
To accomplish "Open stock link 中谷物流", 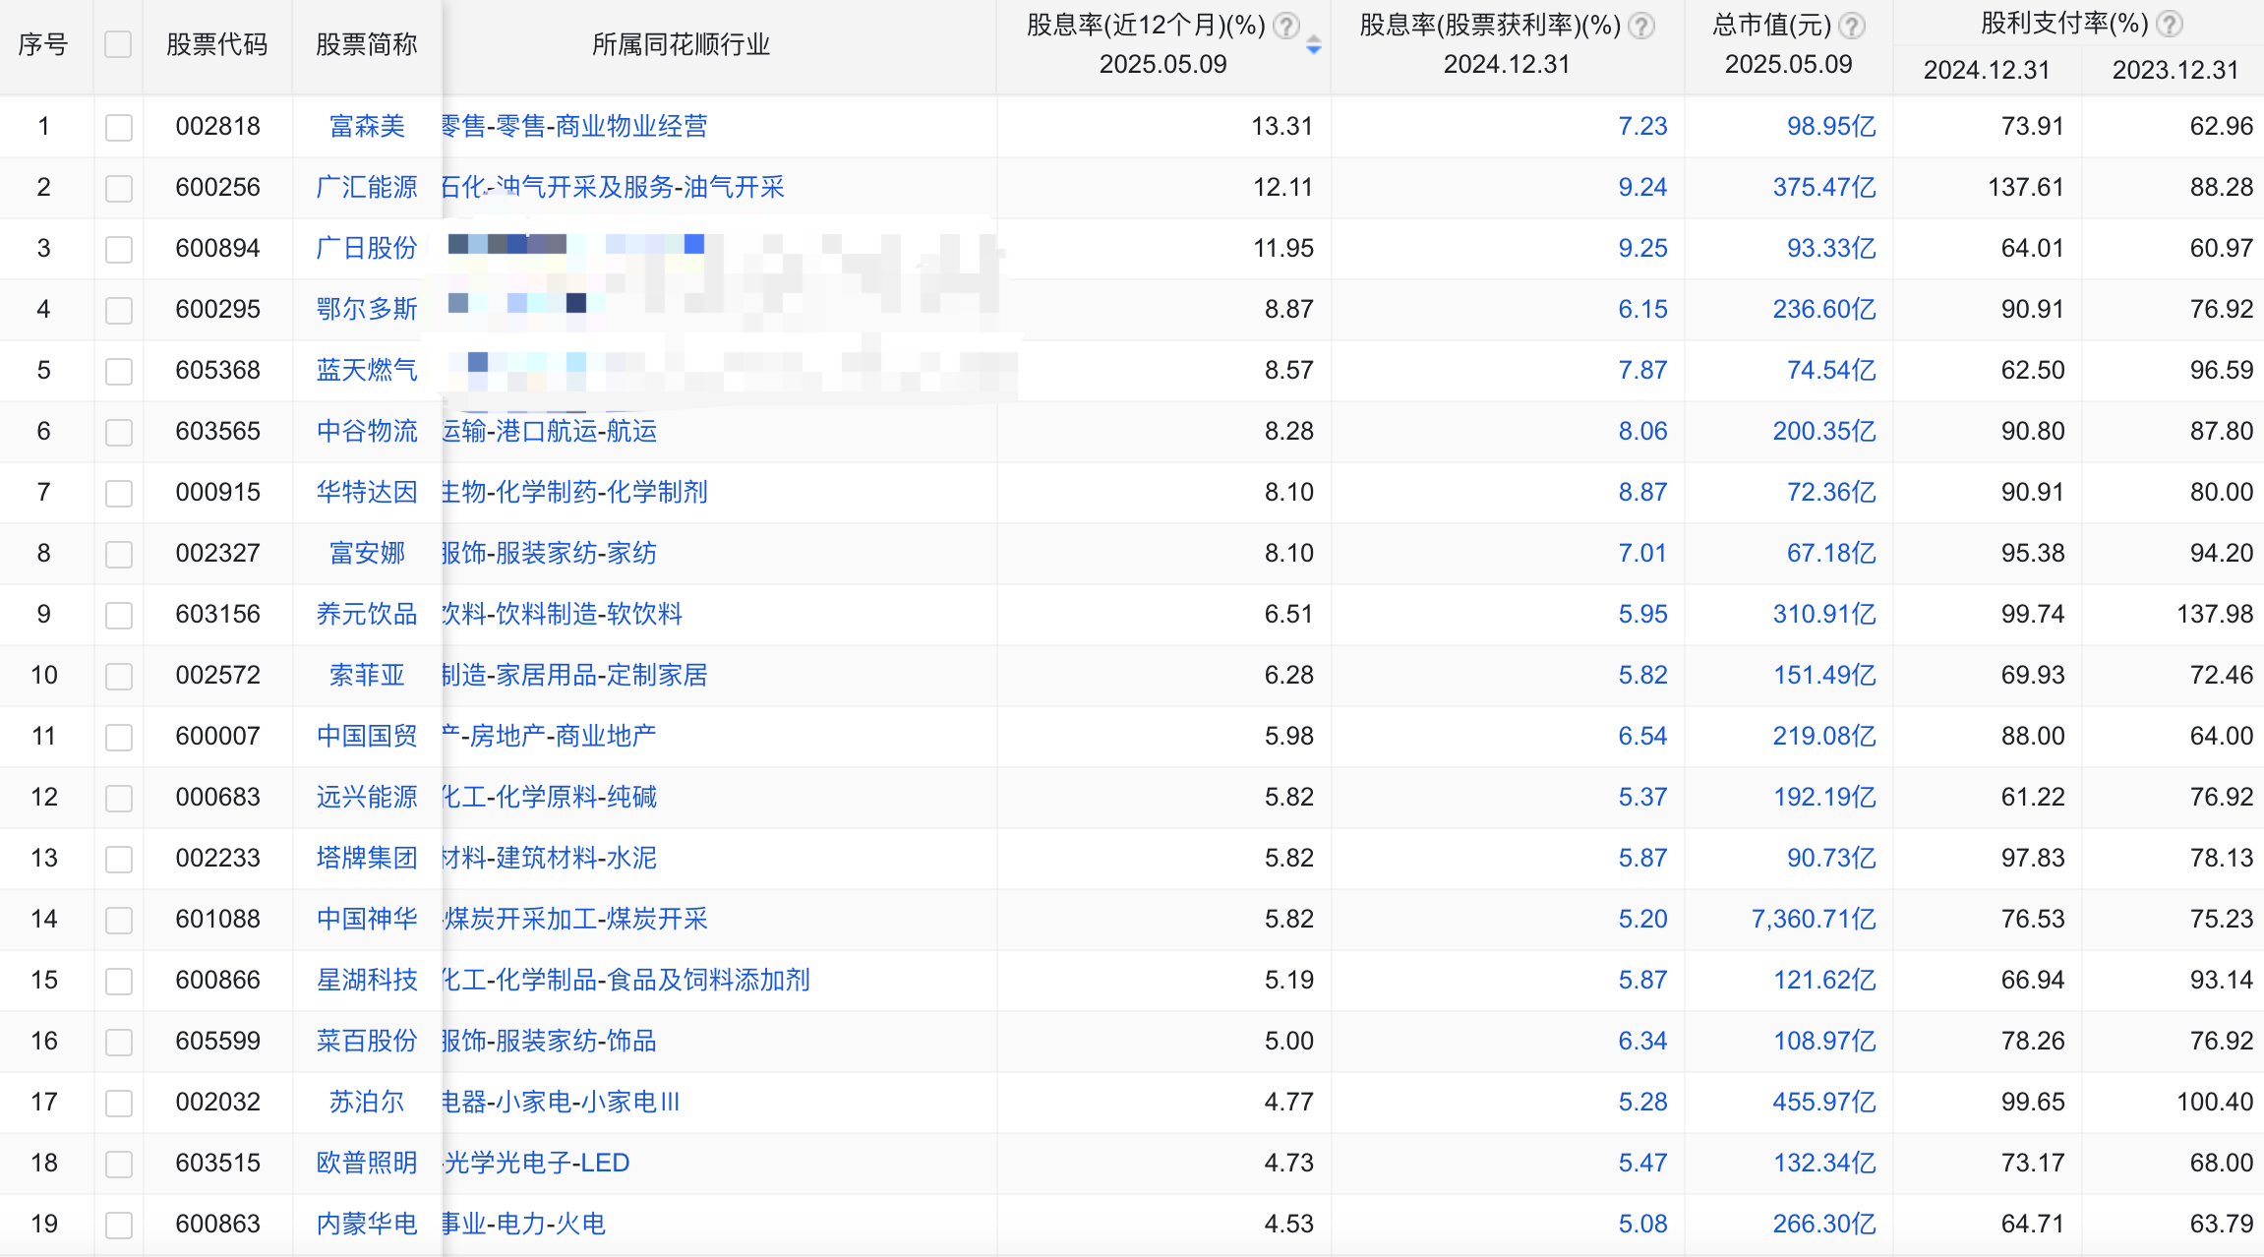I will (x=367, y=431).
